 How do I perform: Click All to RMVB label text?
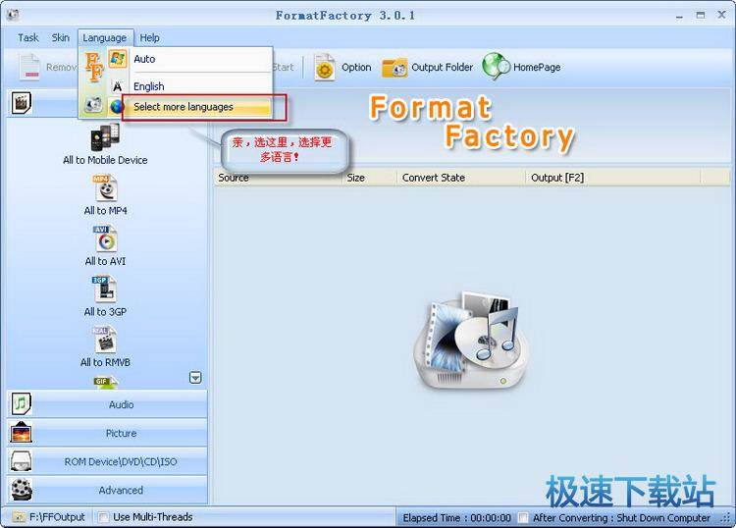tap(105, 362)
